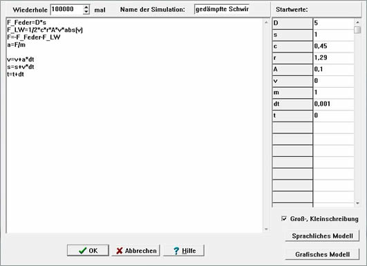Select the value cell for variable m
This screenshot has width=367, height=266.
pos(333,93)
